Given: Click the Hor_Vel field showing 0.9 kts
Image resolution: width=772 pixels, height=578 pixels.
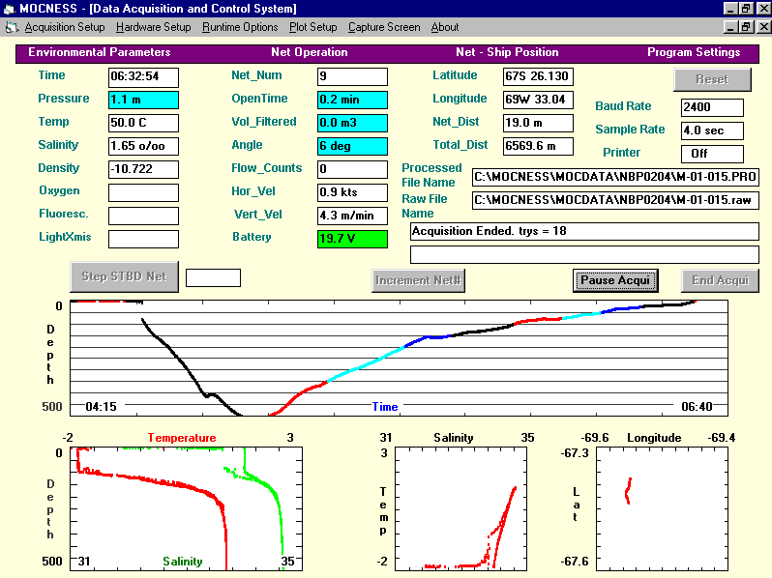Looking at the screenshot, I should (352, 192).
